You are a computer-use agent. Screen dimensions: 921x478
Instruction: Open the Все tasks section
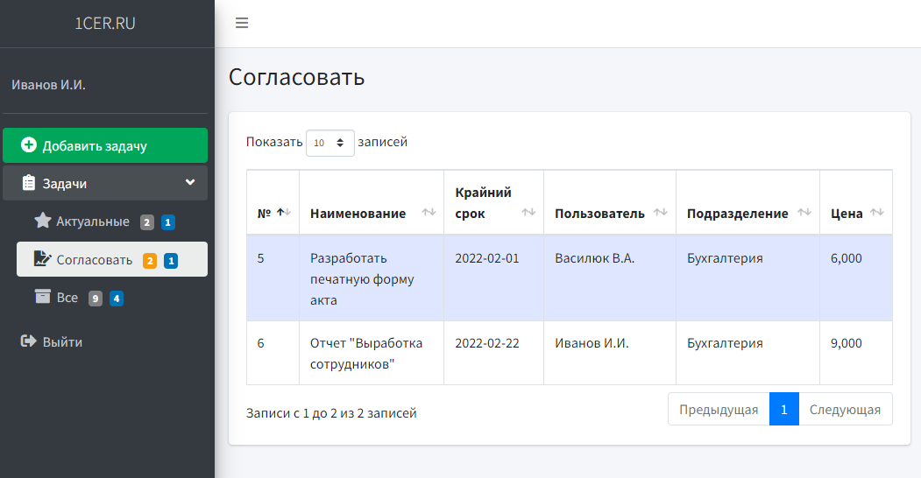tap(67, 298)
